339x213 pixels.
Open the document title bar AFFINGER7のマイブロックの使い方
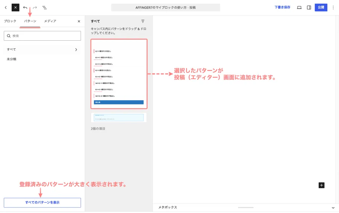166,8
